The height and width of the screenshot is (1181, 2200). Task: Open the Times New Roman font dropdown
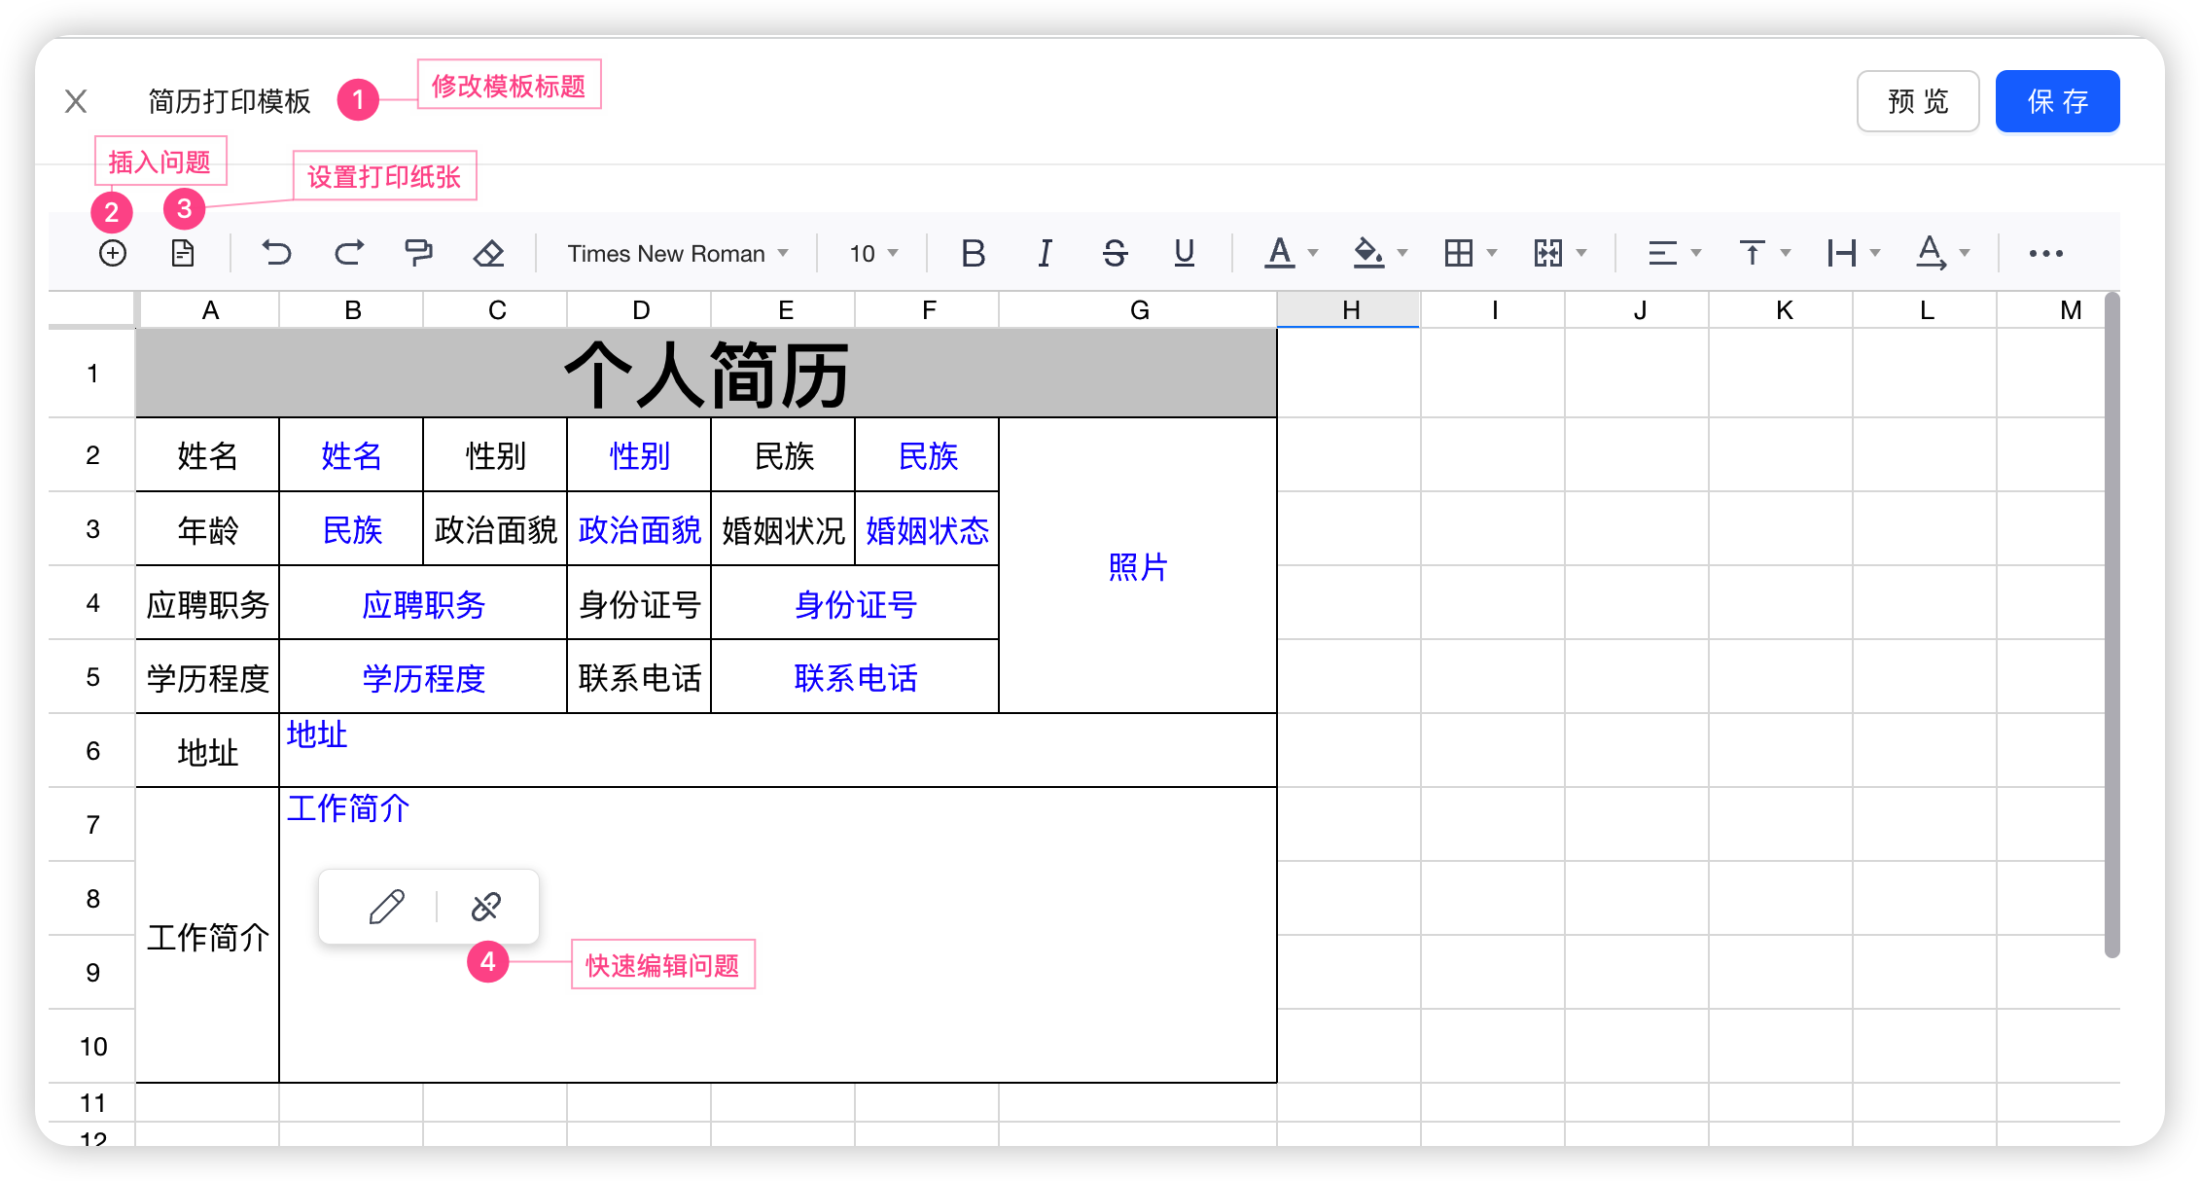[x=677, y=253]
